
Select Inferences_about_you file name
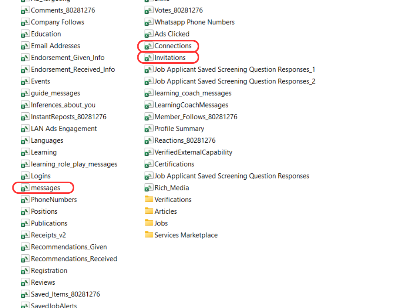click(63, 105)
